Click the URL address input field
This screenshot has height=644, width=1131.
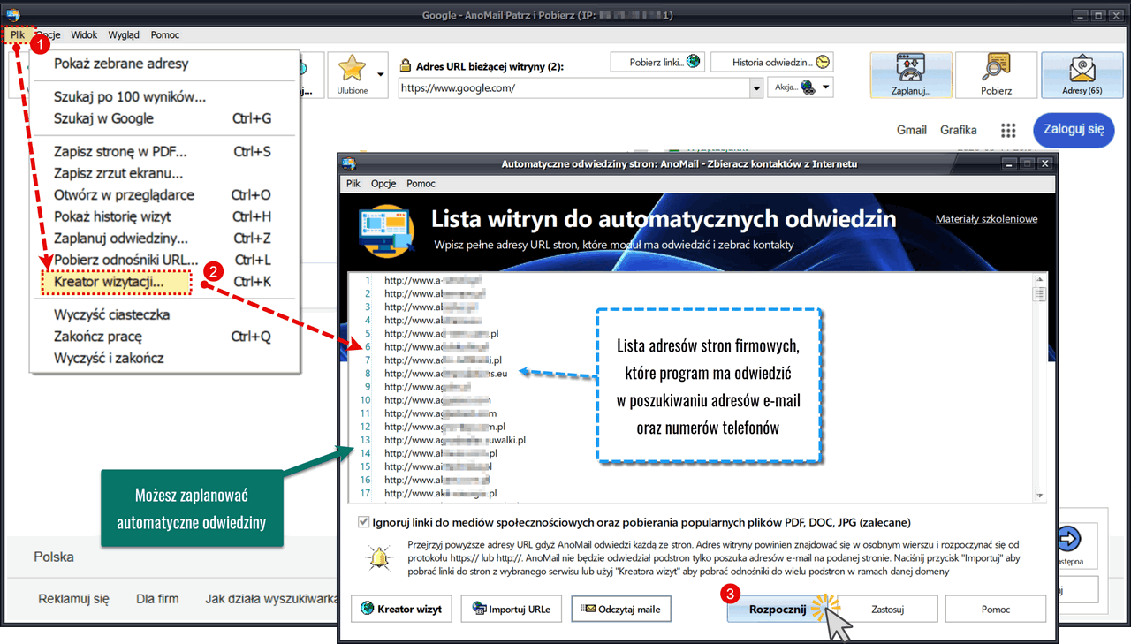[574, 88]
